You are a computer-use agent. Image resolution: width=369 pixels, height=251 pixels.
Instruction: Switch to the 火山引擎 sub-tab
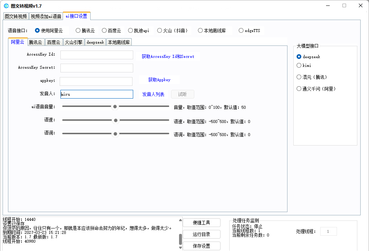click(74, 42)
